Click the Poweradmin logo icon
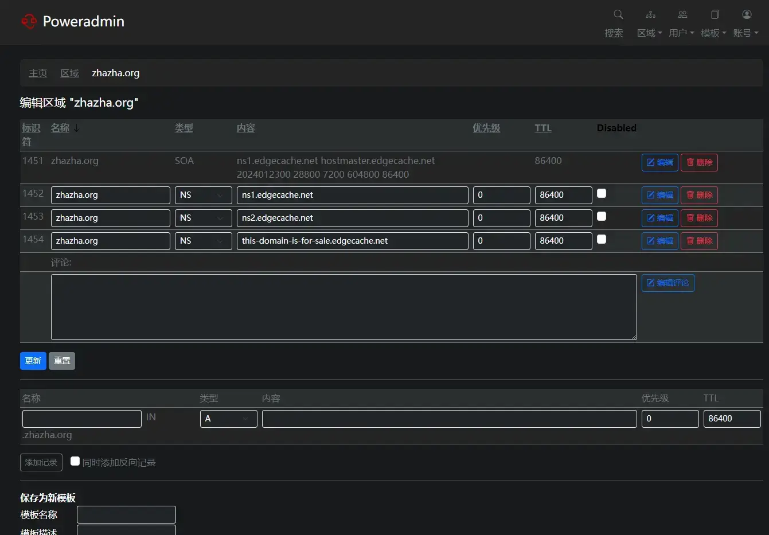This screenshot has width=769, height=535. coord(29,21)
